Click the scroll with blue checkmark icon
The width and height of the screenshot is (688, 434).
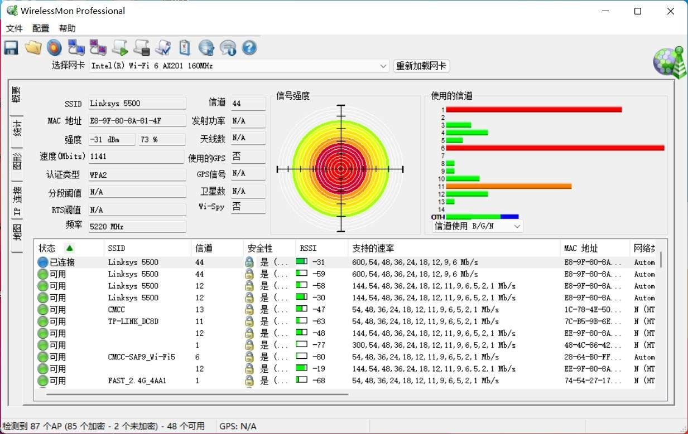[163, 48]
